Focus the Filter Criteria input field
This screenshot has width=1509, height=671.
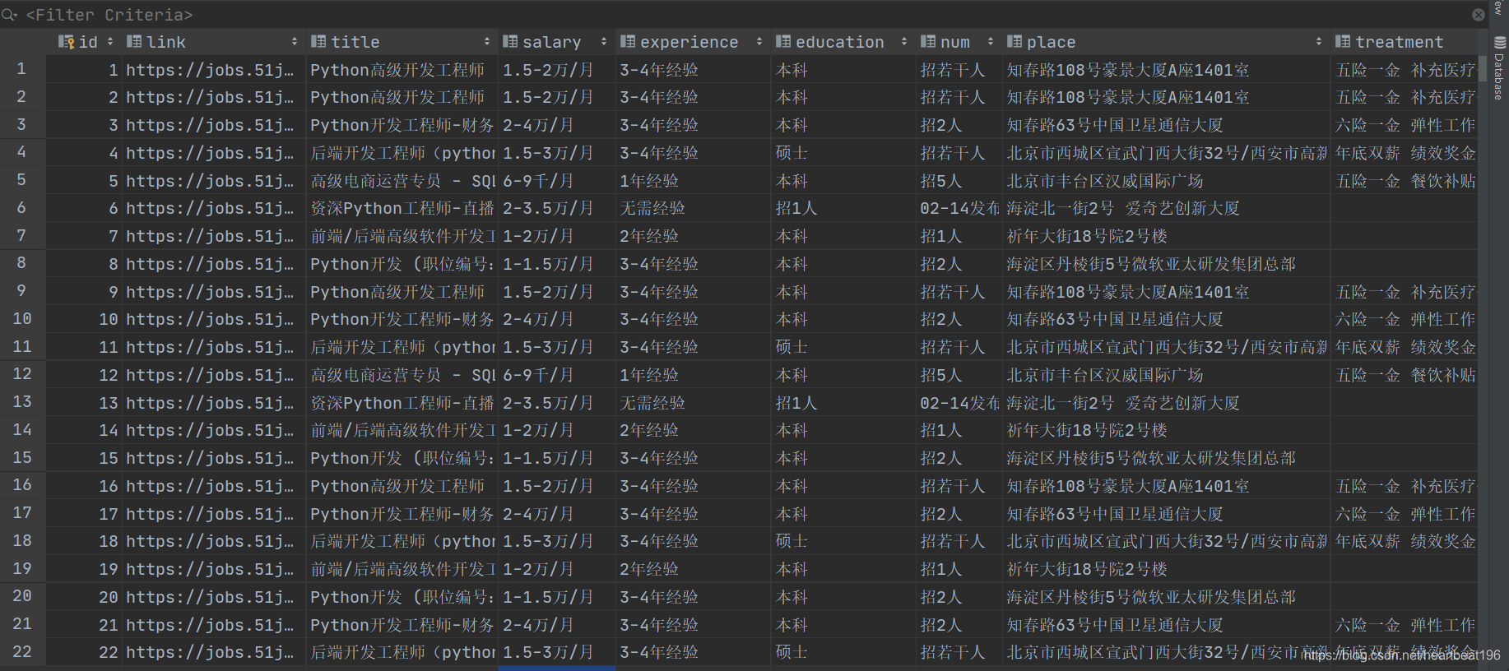pos(741,15)
